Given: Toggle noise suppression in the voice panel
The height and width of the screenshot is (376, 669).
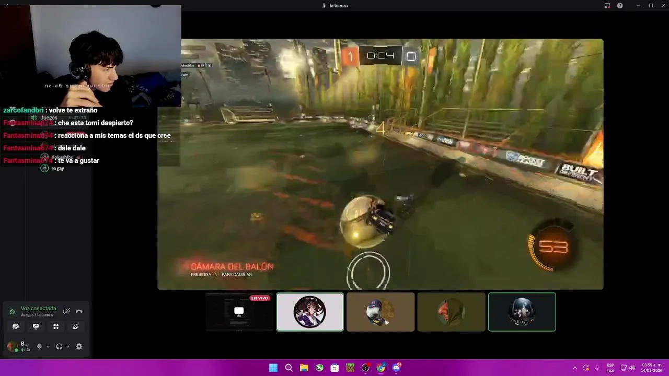Looking at the screenshot, I should [x=66, y=311].
